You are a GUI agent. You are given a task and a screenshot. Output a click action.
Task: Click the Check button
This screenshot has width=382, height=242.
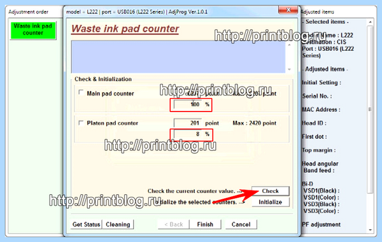(x=271, y=191)
